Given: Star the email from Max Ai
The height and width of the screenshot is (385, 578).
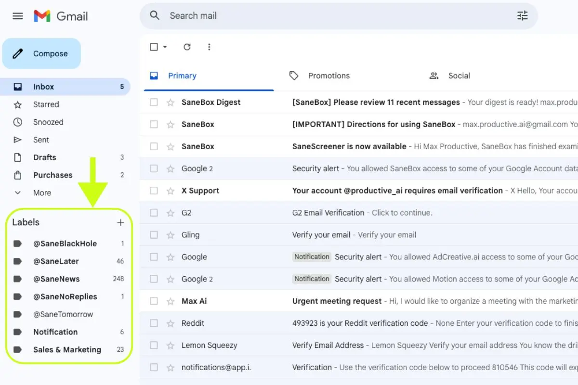Looking at the screenshot, I should [x=170, y=301].
